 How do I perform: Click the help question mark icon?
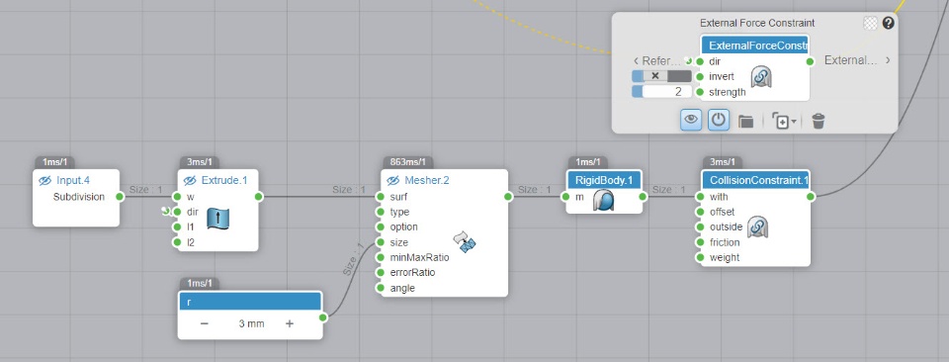pos(889,23)
